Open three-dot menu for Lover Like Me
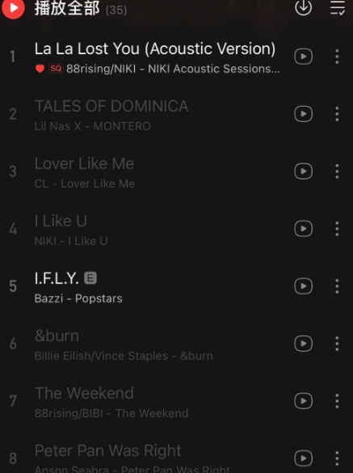Viewport: 353px width, 473px height. [x=337, y=171]
